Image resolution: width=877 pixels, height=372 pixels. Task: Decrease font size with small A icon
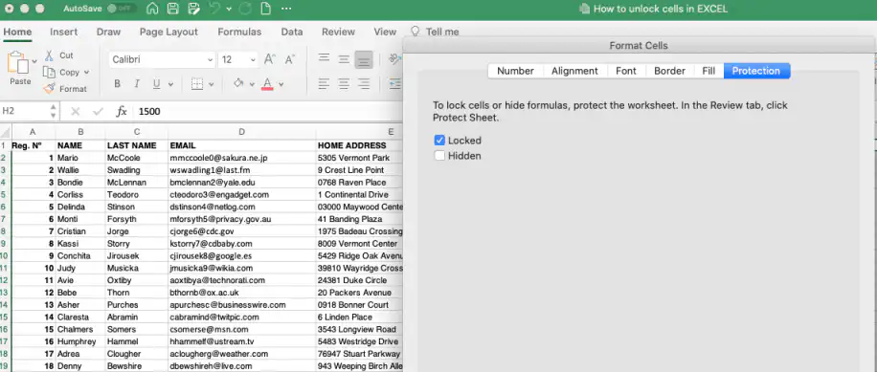pos(290,59)
